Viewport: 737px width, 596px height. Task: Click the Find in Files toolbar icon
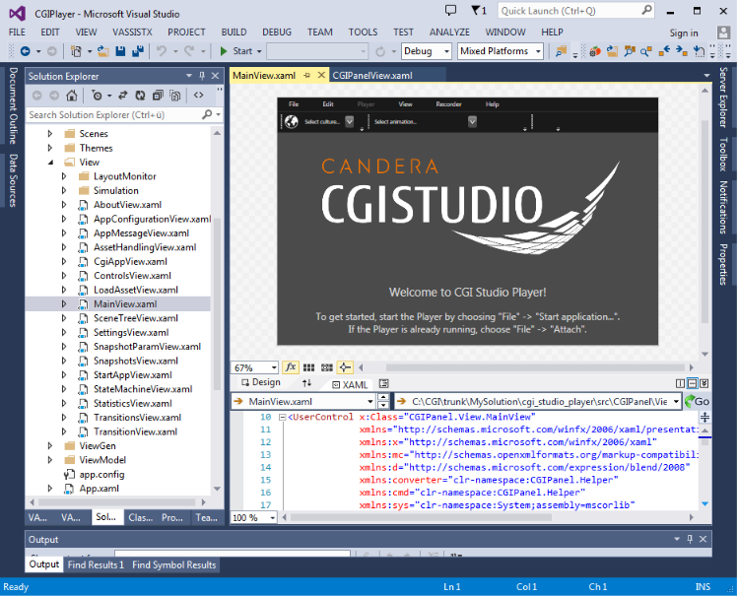pos(561,51)
